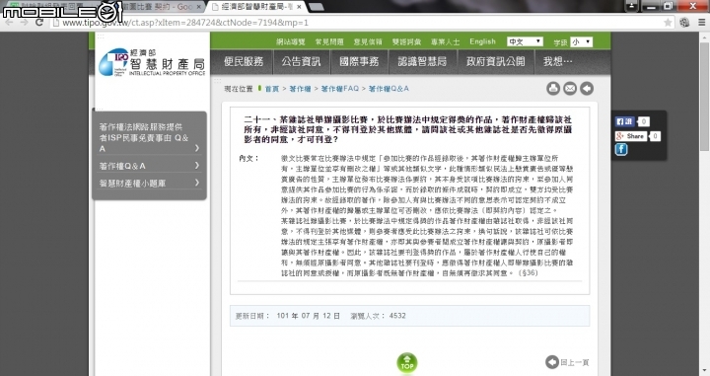710x376 pixels.
Task: Bookmark page with star icon
Action: coord(668,22)
